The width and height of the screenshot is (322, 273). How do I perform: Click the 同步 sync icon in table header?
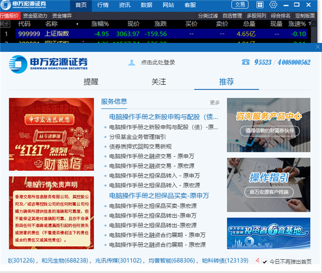4,24
